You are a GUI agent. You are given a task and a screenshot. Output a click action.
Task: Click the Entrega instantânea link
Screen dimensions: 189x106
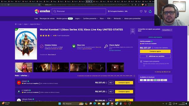(115, 50)
